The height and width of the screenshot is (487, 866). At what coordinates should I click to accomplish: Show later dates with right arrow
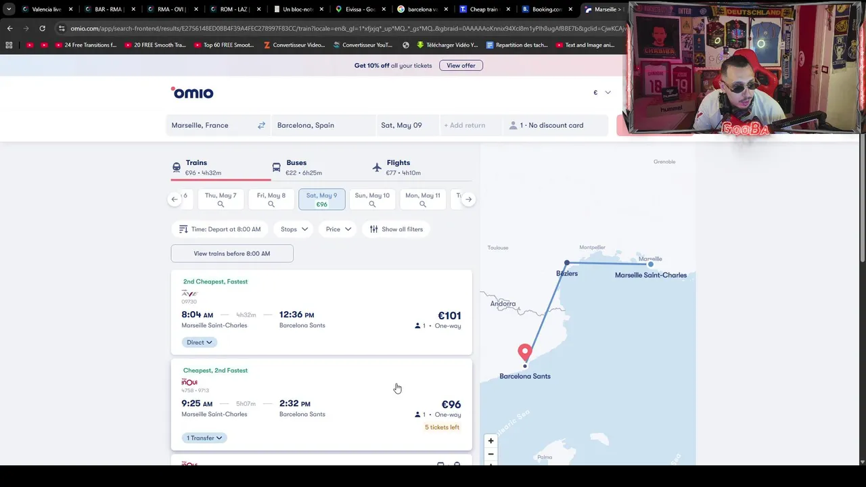click(x=468, y=200)
